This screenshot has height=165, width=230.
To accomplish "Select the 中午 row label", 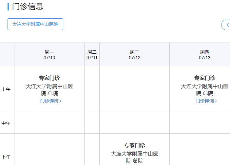I will click(6, 123).
